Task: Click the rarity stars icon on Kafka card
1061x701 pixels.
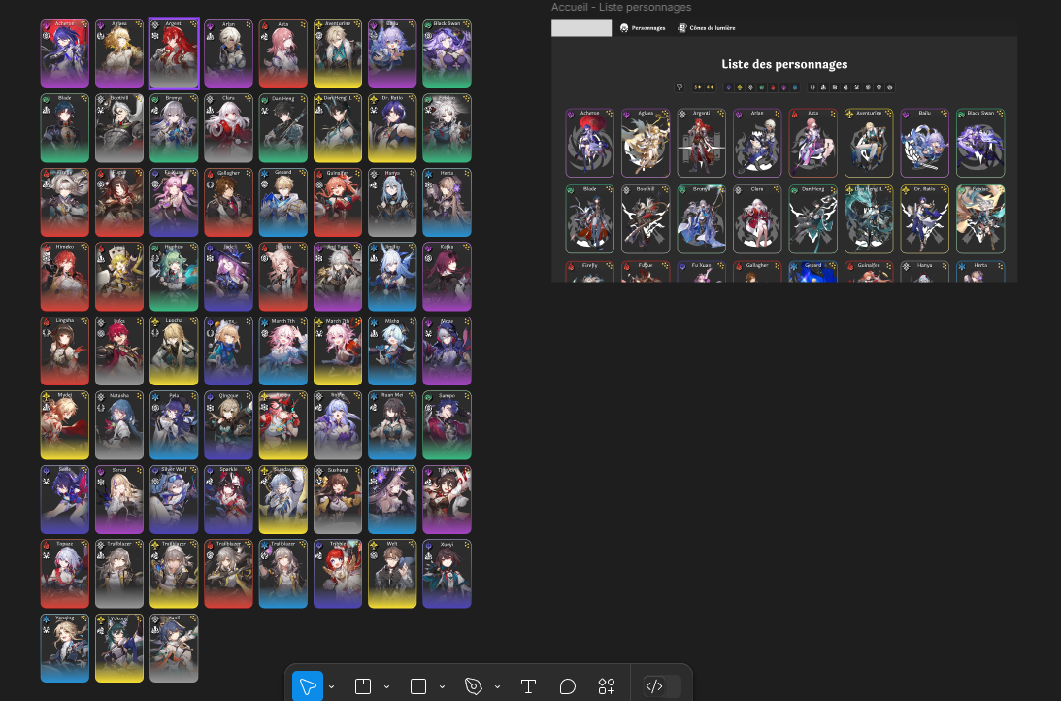Action: (466, 248)
